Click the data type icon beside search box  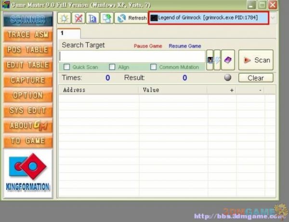(210, 60)
